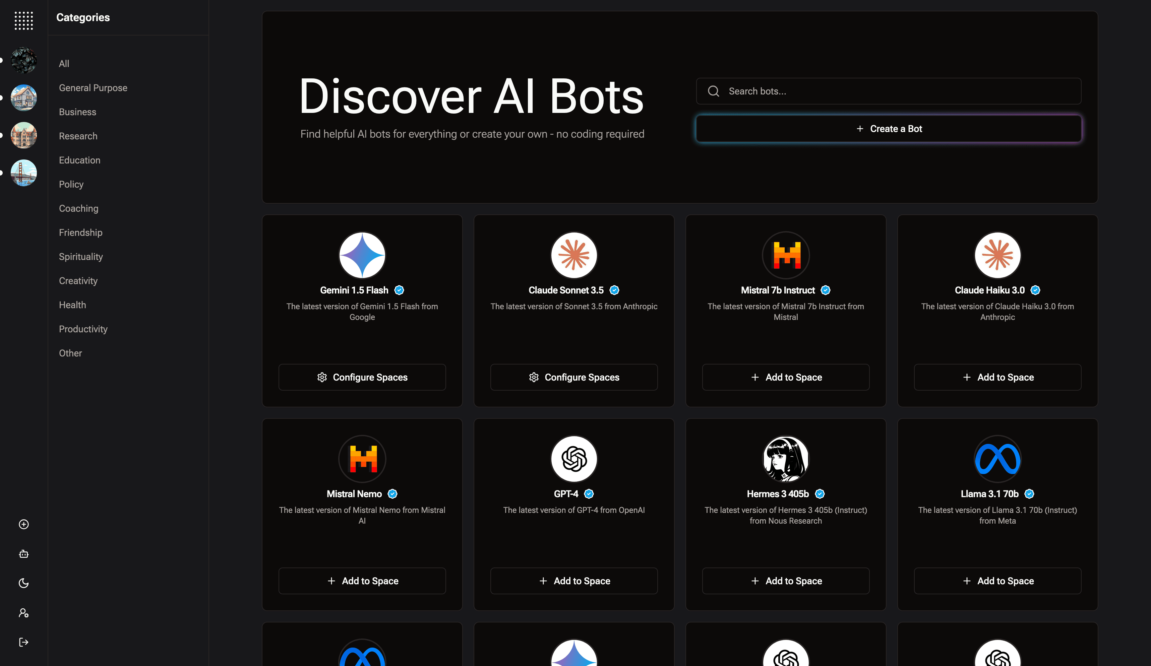Click the Discover AI Bots heading

471,96
